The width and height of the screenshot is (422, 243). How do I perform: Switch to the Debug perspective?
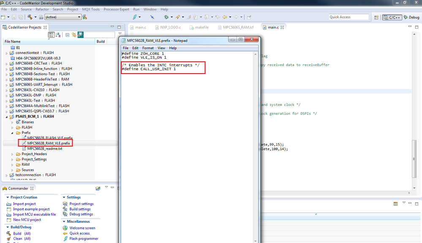pos(411,17)
